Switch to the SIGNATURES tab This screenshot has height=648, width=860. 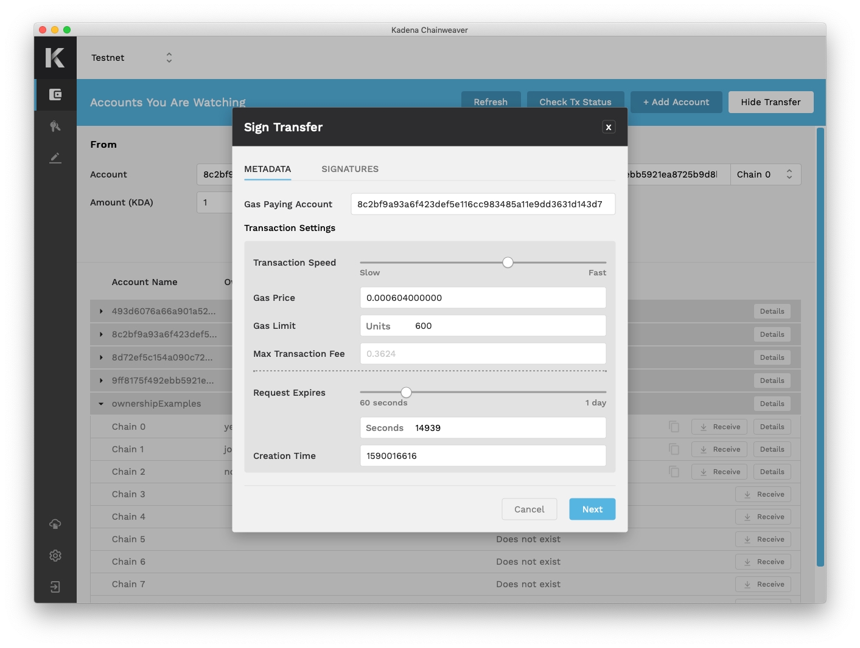click(350, 169)
